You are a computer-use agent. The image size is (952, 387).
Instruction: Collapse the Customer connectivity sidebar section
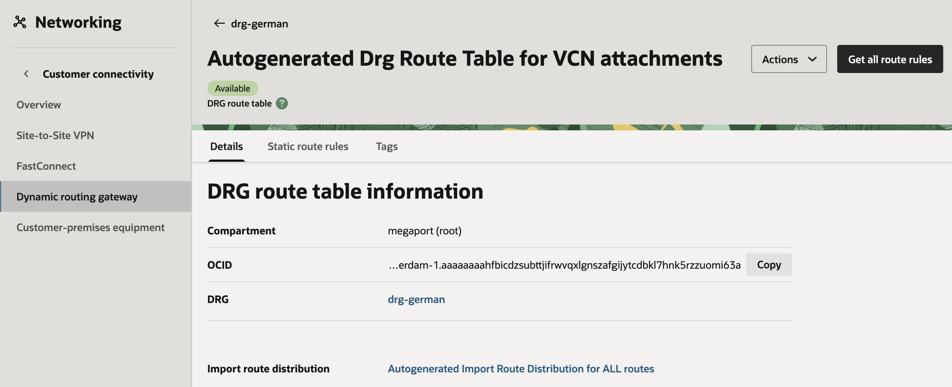click(x=26, y=73)
